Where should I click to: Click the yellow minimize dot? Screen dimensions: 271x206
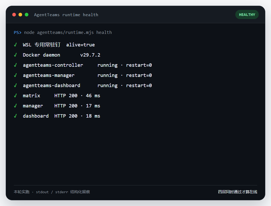20,15
